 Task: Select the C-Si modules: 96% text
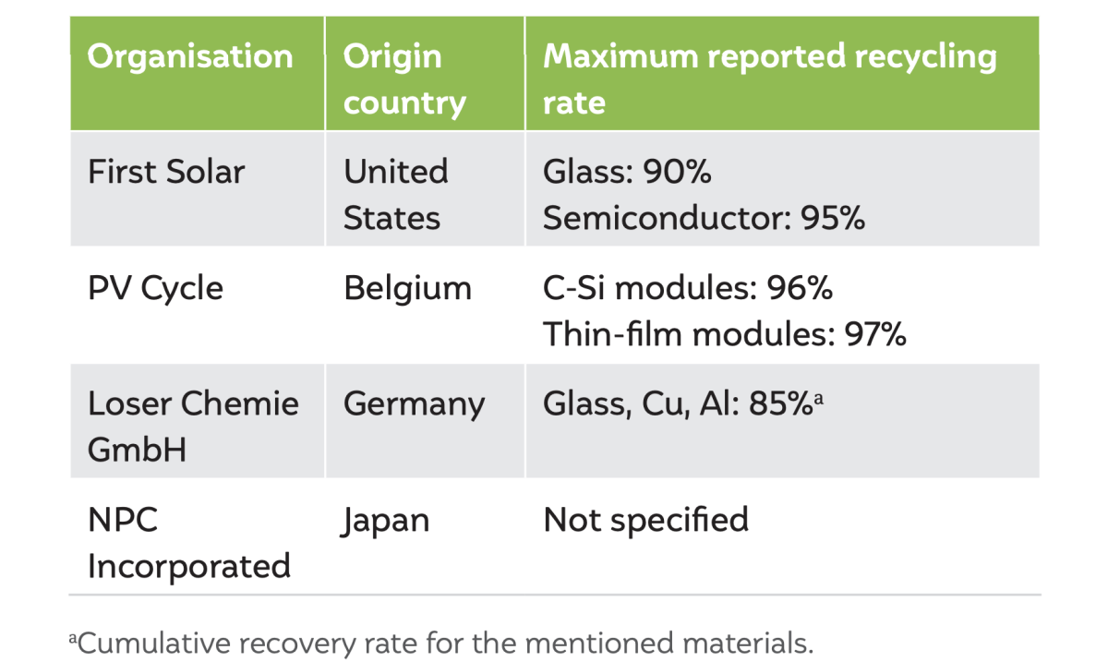[688, 288]
